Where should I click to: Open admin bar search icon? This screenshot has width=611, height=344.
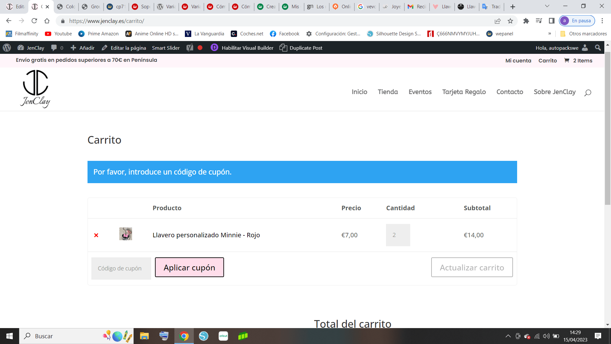pyautogui.click(x=598, y=48)
